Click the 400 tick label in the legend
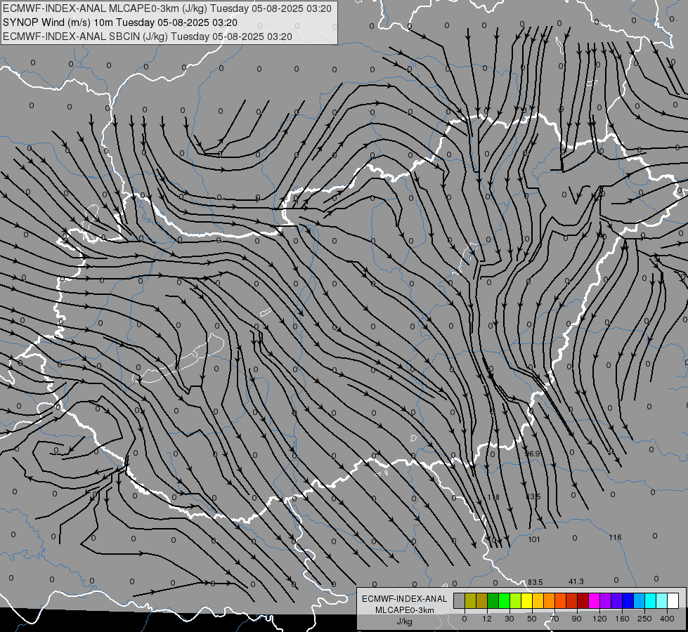 tap(667, 619)
